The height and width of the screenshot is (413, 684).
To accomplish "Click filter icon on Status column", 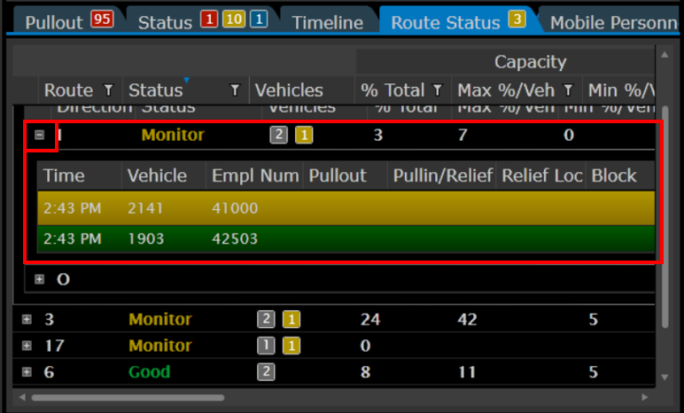I will click(x=235, y=90).
